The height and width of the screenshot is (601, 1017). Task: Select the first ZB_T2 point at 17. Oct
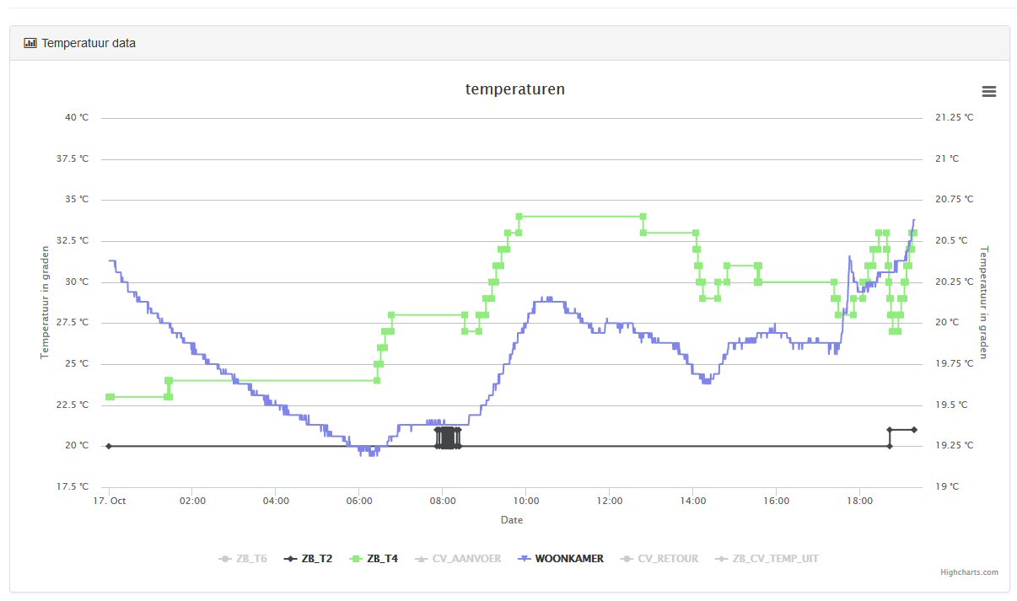coord(109,446)
